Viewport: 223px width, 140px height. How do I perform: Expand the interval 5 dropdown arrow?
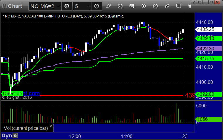(x=89, y=6)
